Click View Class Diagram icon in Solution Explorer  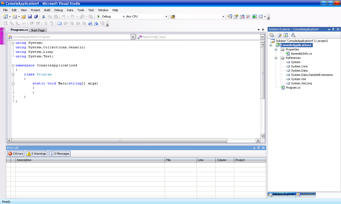293,35
